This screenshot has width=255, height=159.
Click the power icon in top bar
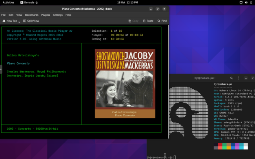tap(251, 2)
